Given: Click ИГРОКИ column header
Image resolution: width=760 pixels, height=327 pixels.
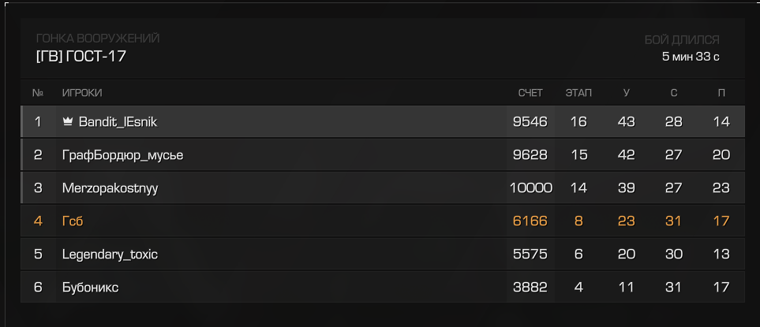Looking at the screenshot, I should [x=82, y=93].
